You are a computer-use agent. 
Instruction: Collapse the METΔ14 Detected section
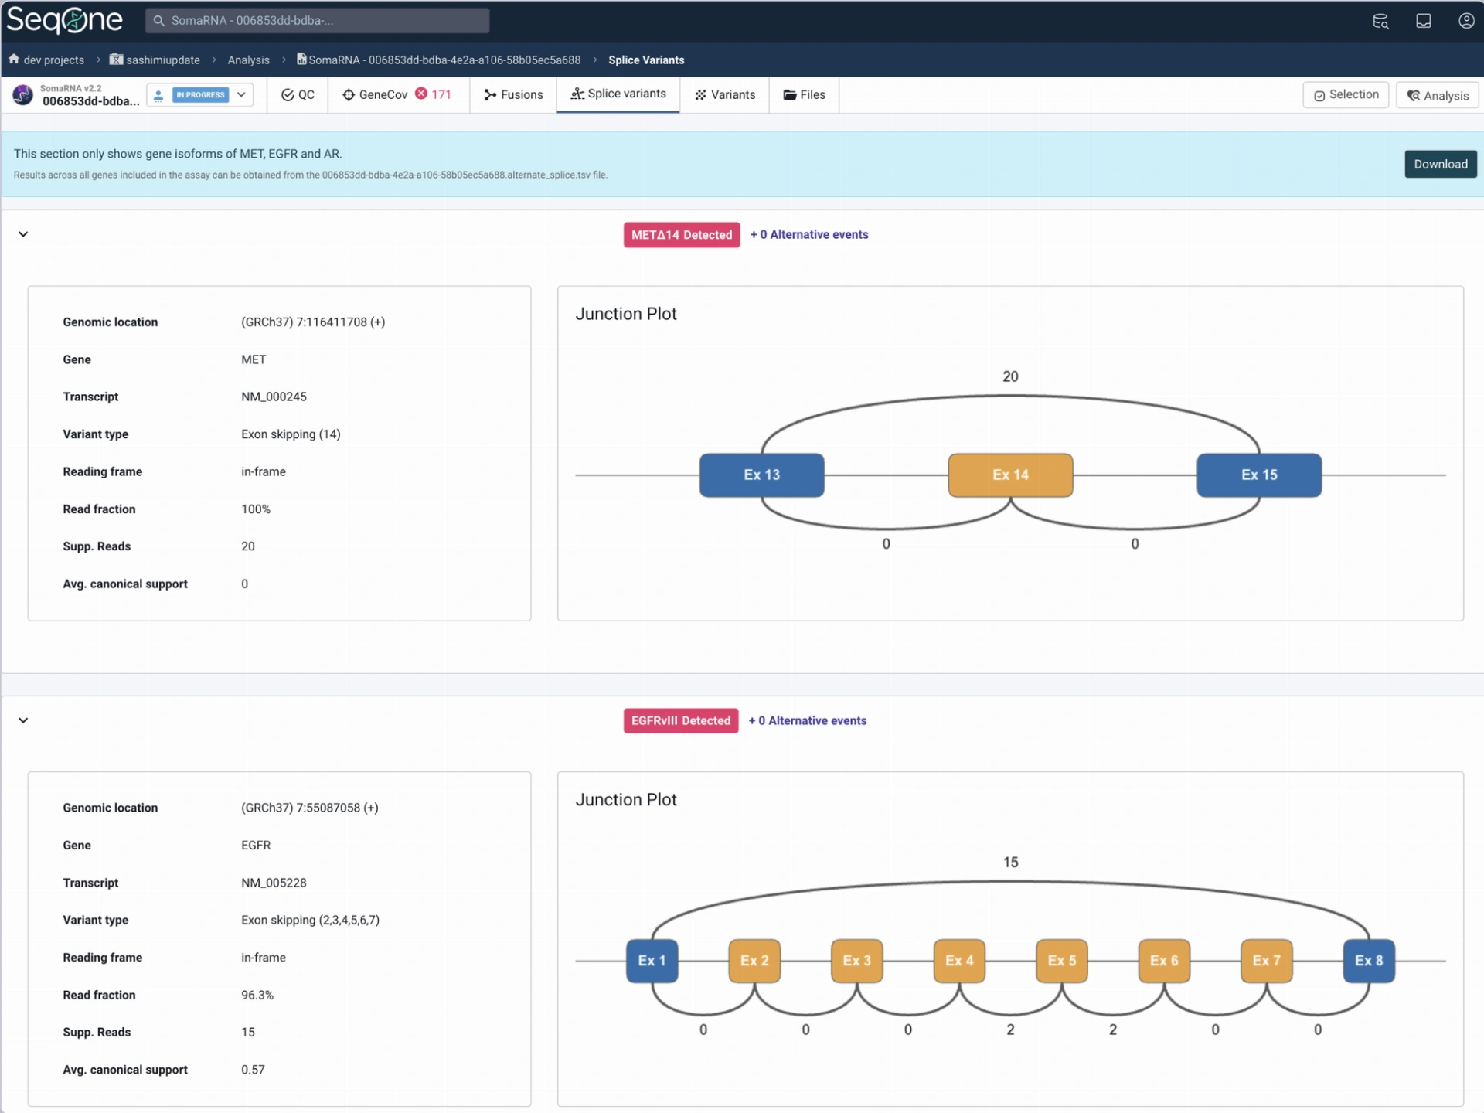point(23,234)
